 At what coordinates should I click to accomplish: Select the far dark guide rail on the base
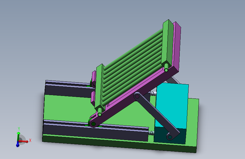(x=68, y=89)
